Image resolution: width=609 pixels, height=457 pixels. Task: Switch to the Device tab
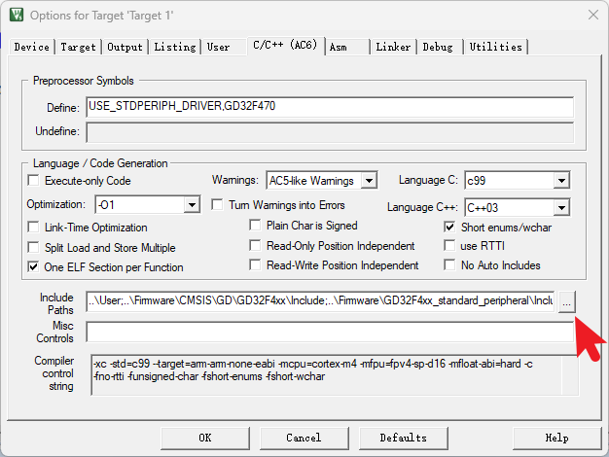(32, 47)
